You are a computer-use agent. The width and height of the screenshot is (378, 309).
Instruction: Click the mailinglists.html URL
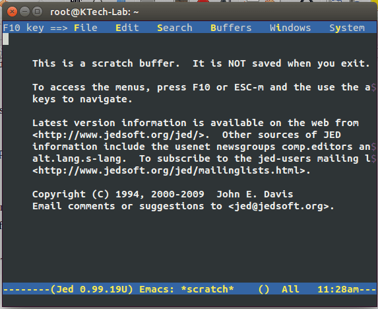point(172,170)
